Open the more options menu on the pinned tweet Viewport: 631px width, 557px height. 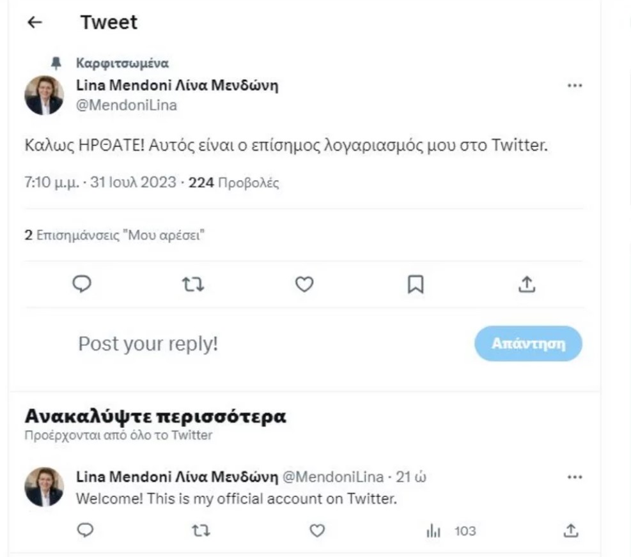point(573,86)
